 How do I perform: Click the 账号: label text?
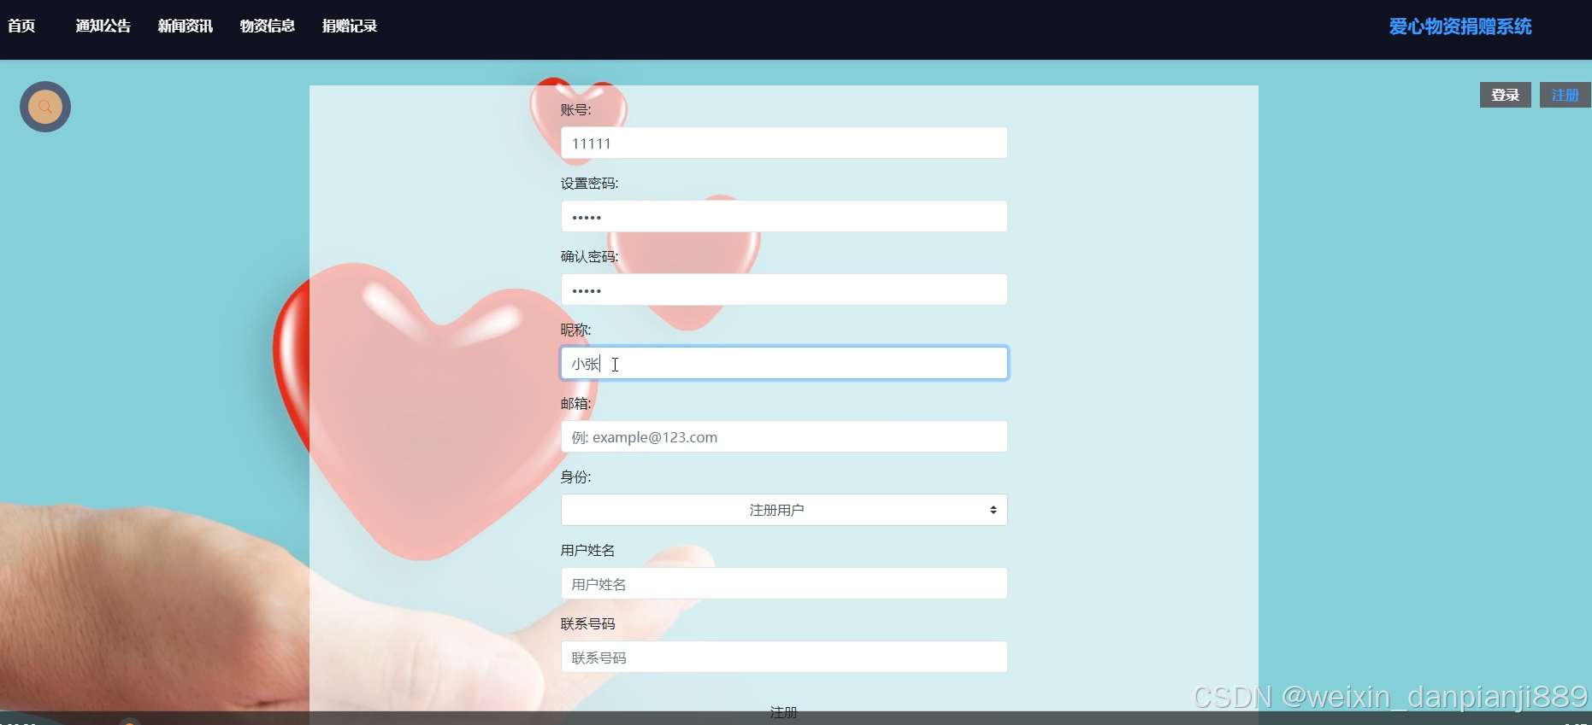coord(576,110)
